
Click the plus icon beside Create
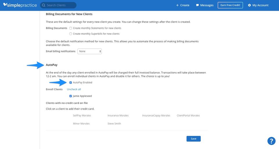177,5
